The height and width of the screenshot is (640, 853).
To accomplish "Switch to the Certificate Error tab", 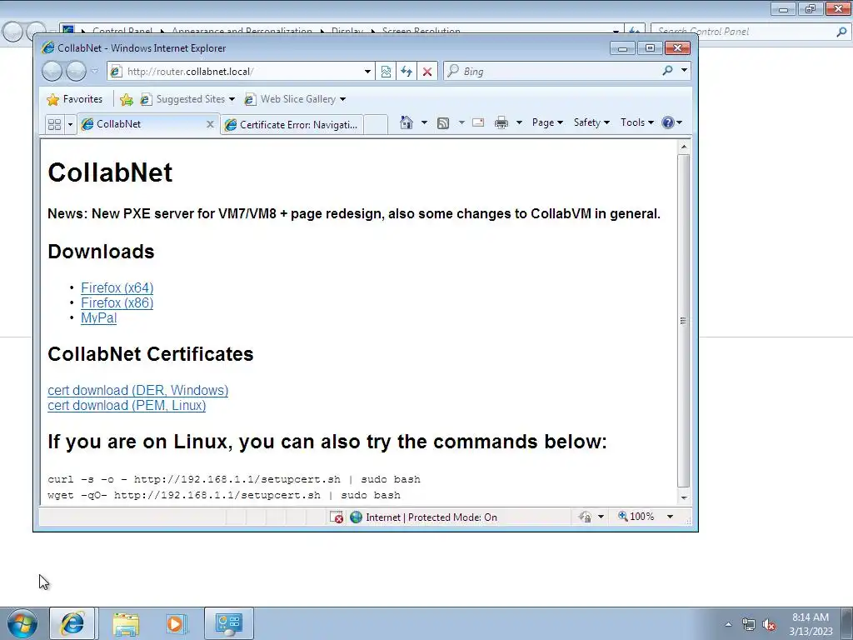I will pyautogui.click(x=292, y=125).
